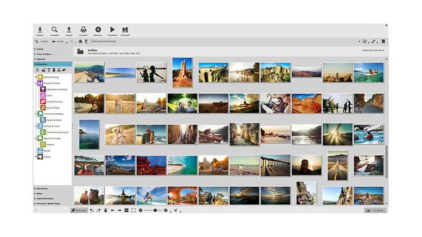Image resolution: width=422 pixels, height=237 pixels.
Task: Rotate image left with the undo-arrow icon
Action: 92,210
